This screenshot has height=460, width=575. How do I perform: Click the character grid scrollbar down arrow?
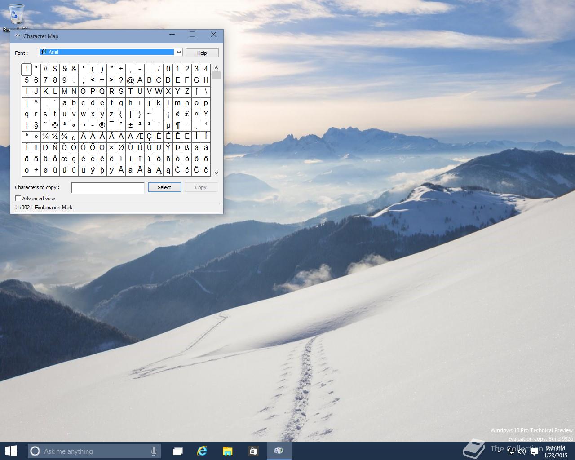pos(216,172)
